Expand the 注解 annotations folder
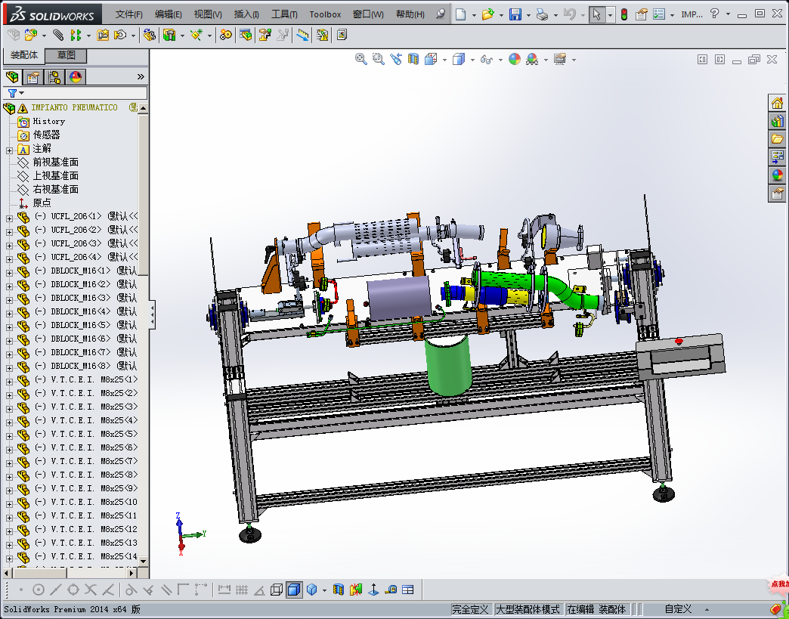 point(9,149)
